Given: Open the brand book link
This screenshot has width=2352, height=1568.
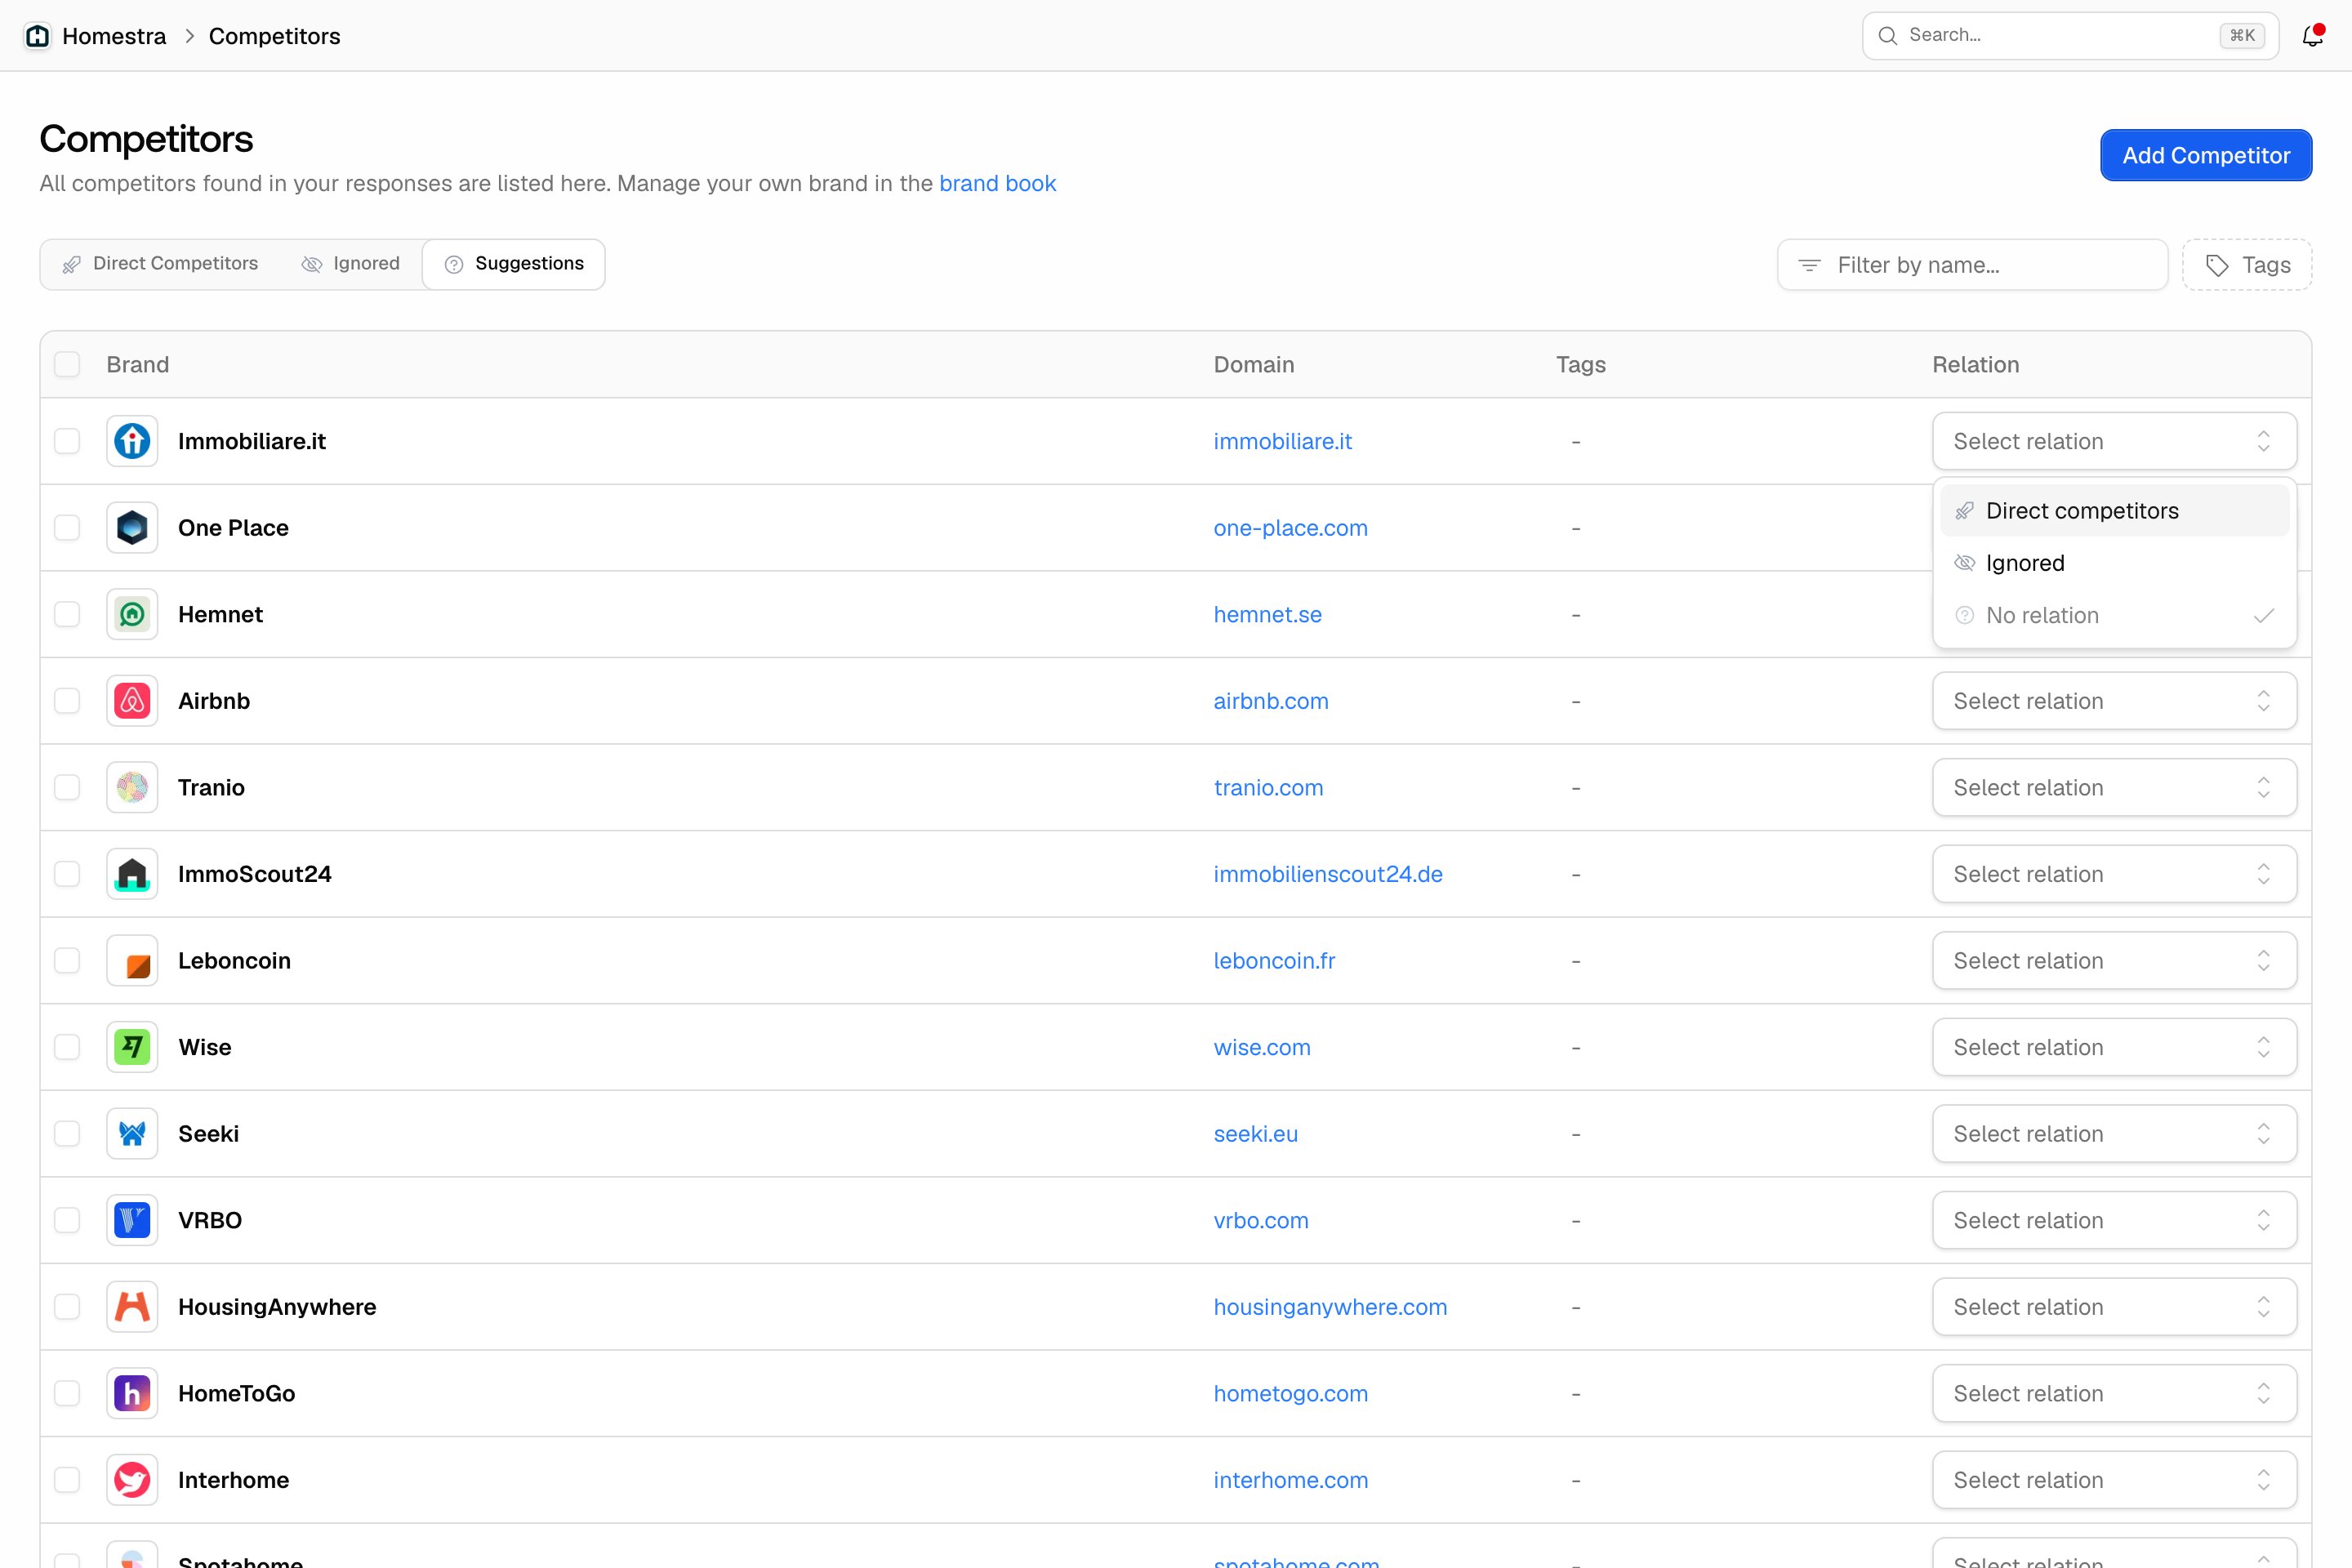Looking at the screenshot, I should click(x=997, y=183).
